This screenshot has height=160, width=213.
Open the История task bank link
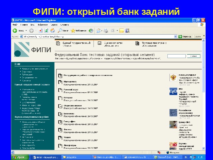pos(68,98)
